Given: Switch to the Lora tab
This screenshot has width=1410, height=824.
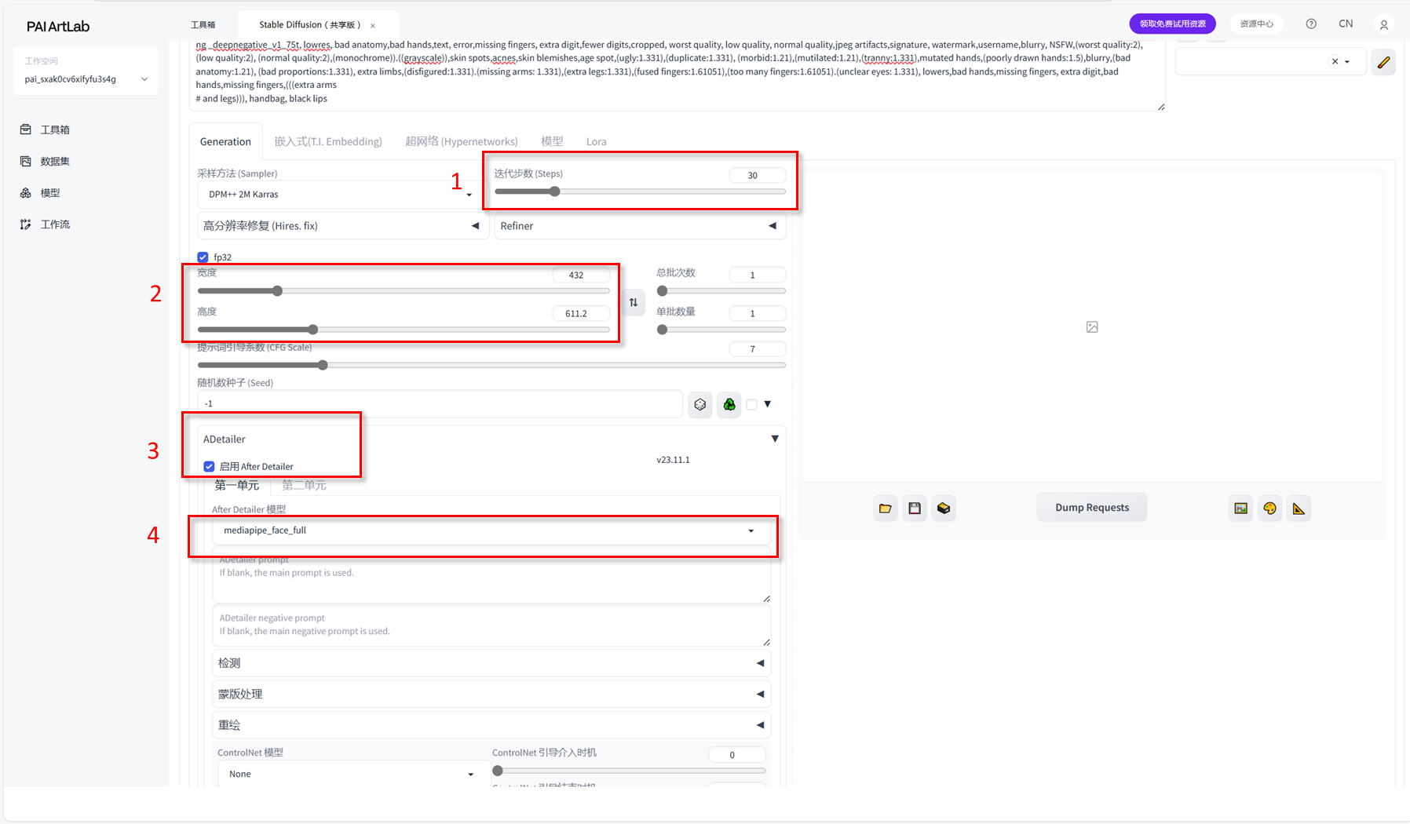Looking at the screenshot, I should pyautogui.click(x=597, y=141).
